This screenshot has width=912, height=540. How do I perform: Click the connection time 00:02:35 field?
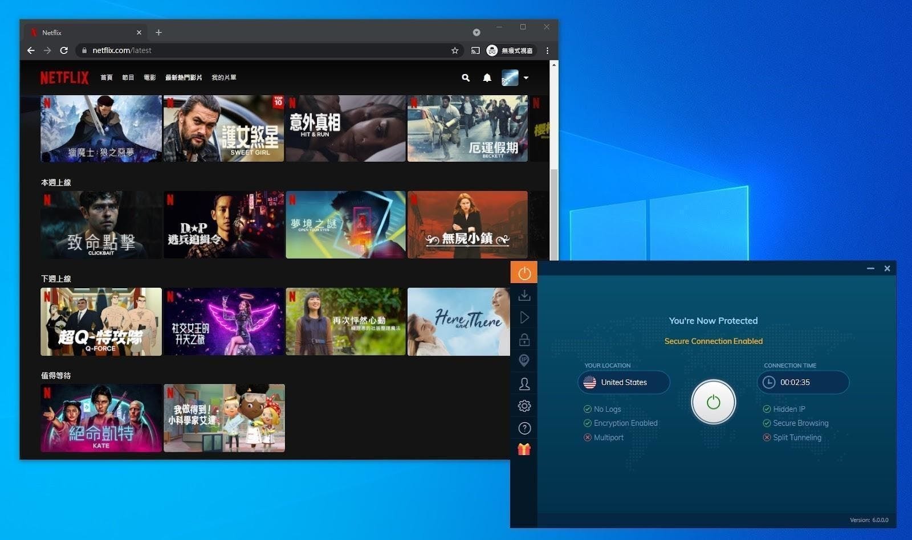[803, 382]
